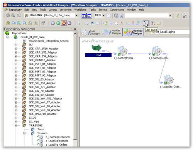Screen dimensions: 193x150
Task: Click the first yellow repository connection icon
Action: 8,23
